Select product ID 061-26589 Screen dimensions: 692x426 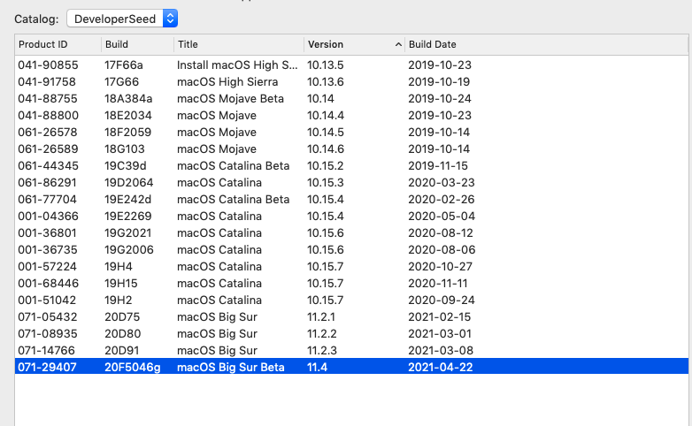pyautogui.click(x=48, y=149)
